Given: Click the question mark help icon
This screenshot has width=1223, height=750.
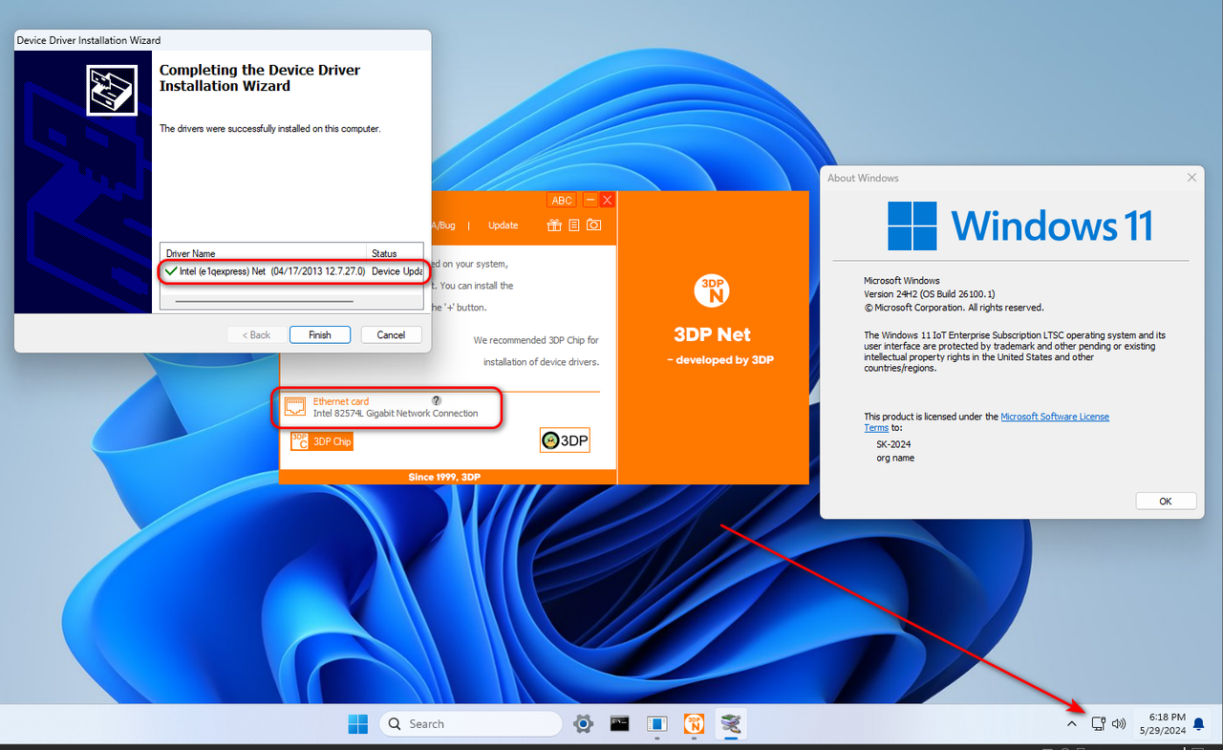Looking at the screenshot, I should coord(437,401).
